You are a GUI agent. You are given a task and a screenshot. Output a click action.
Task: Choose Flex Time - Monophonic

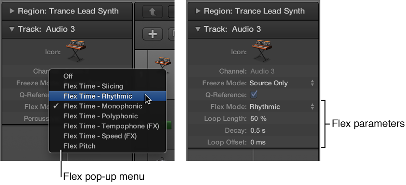[x=107, y=106]
